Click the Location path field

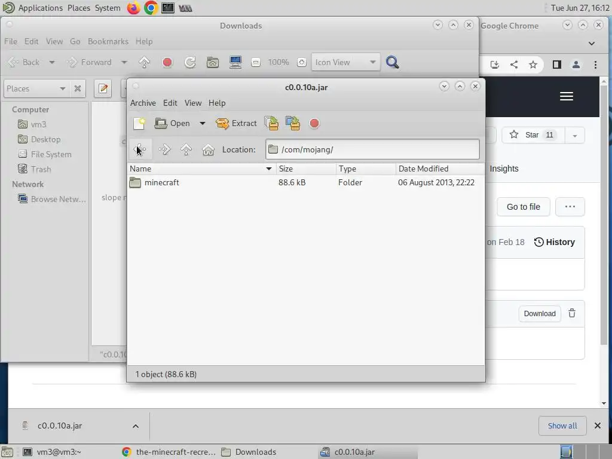coord(372,149)
